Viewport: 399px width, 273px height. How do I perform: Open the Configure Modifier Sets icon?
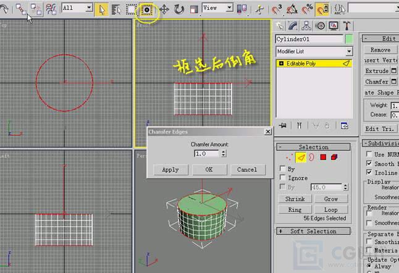pyautogui.click(x=344, y=125)
